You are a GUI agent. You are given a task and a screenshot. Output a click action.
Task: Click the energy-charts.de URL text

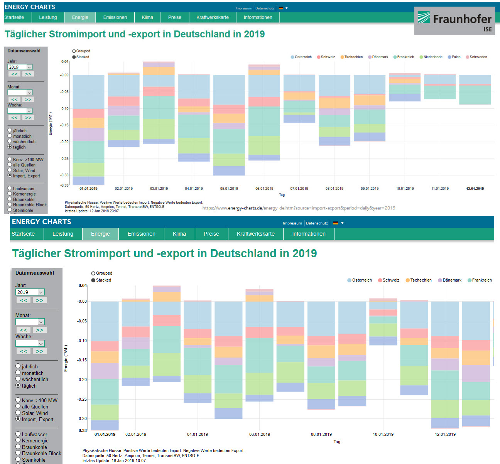299,208
